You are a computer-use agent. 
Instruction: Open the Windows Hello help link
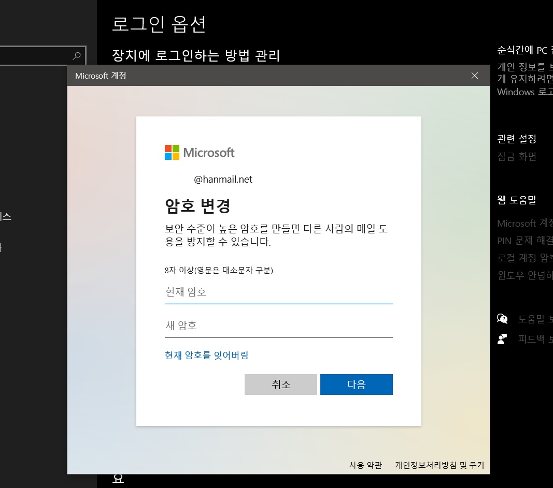(x=525, y=275)
